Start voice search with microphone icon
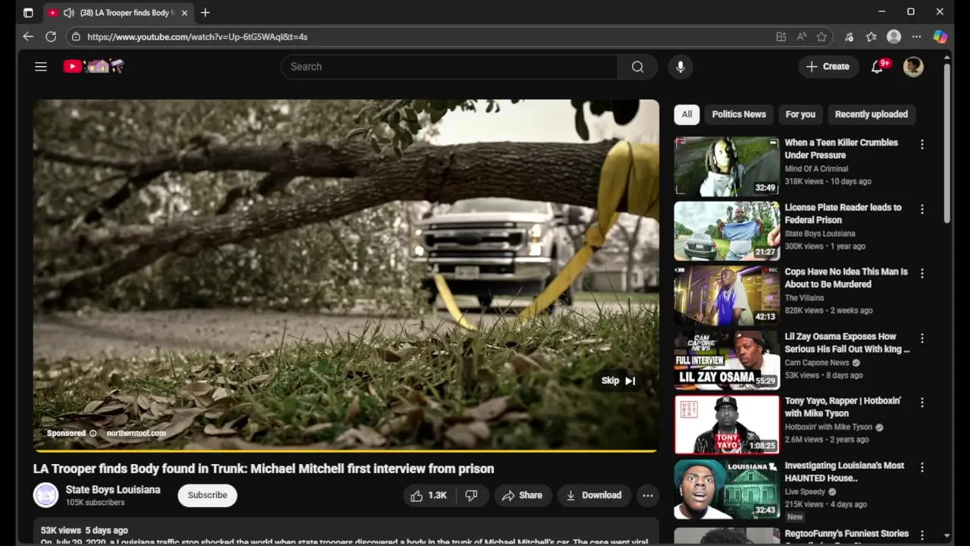The width and height of the screenshot is (970, 546). [x=681, y=67]
